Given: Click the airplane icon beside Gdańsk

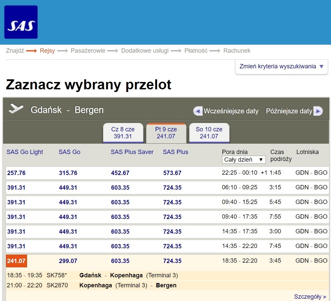Looking at the screenshot, I should [x=16, y=109].
